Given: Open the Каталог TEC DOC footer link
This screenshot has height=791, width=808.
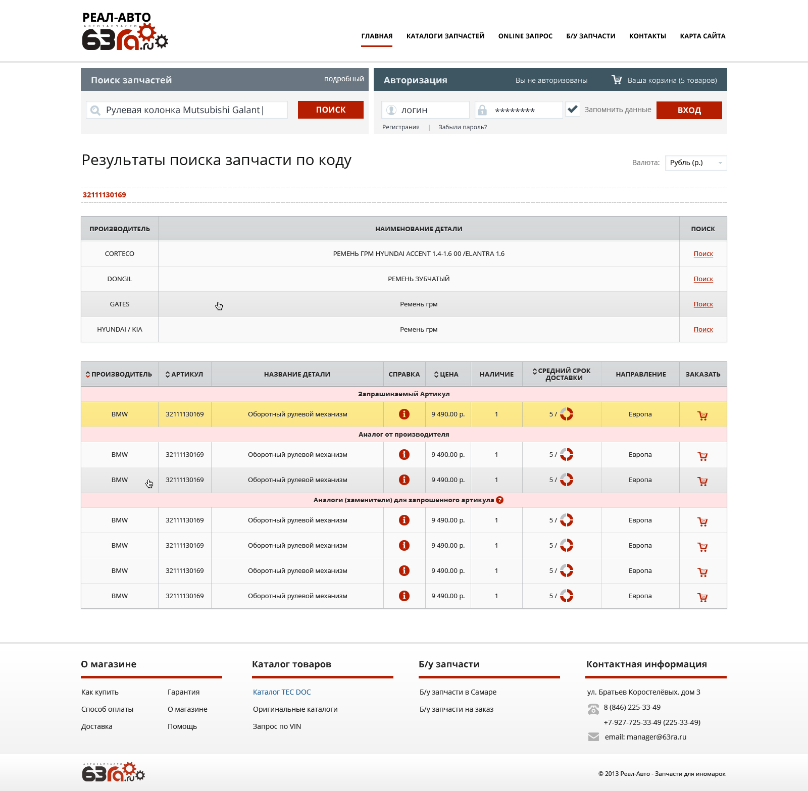Looking at the screenshot, I should pyautogui.click(x=282, y=692).
